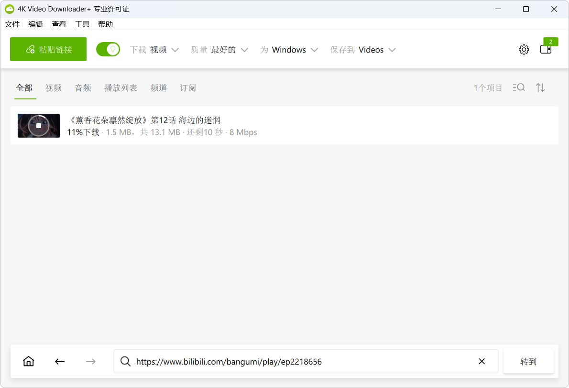Minimize the 4K Video Downloader+ window
Image resolution: width=569 pixels, height=388 pixels.
pyautogui.click(x=498, y=9)
